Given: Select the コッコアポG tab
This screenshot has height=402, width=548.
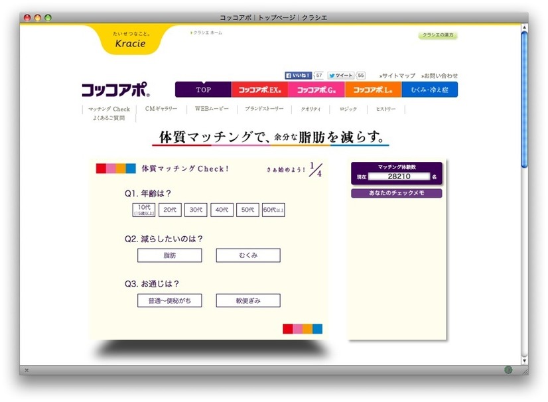Looking at the screenshot, I should (x=316, y=90).
